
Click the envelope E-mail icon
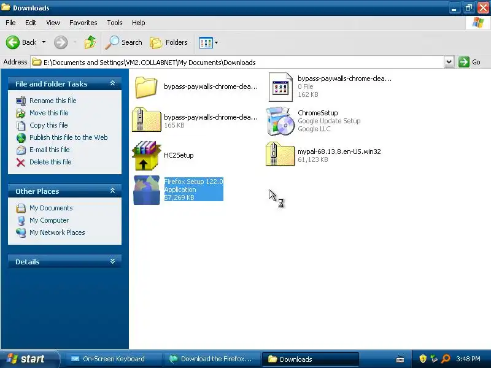point(21,150)
